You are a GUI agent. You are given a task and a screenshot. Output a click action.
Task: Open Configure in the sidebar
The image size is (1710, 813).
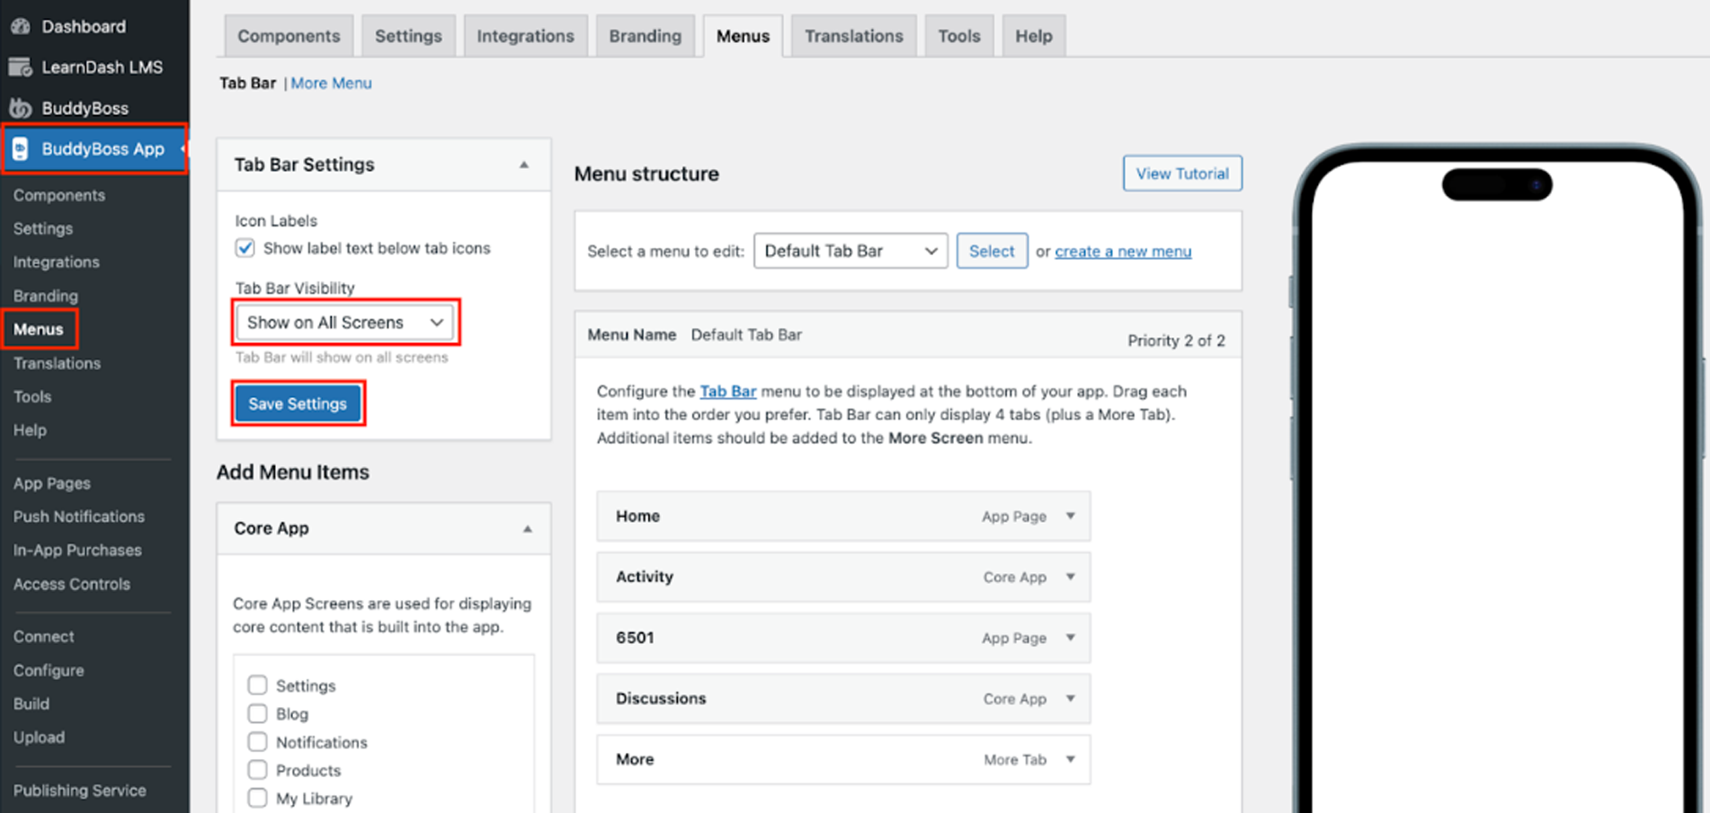(49, 670)
